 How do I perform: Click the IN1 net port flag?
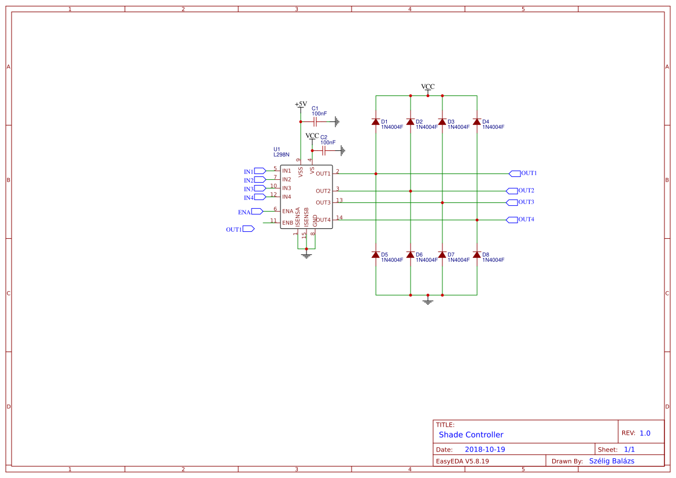(x=260, y=171)
